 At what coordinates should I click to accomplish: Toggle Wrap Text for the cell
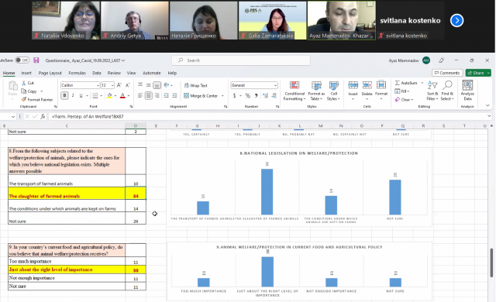[x=195, y=85]
